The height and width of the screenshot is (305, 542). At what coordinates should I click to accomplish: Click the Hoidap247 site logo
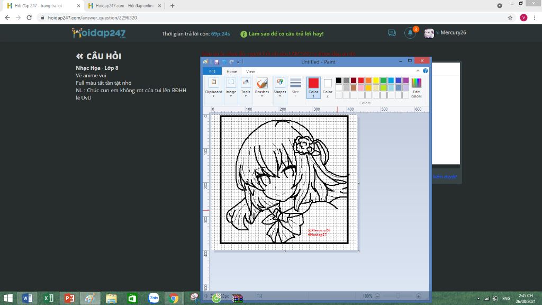tap(98, 33)
